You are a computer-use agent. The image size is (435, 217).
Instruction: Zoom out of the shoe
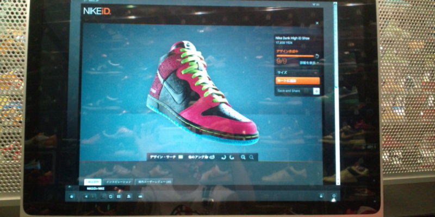(x=251, y=157)
